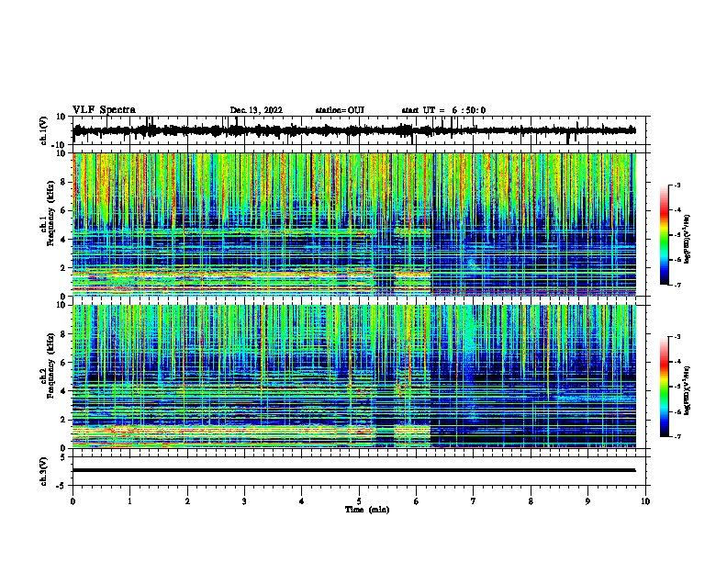Viewport: 727px width, 562px height.
Task: Click the "8" kHz tick of ch.1 spectrogram
Action: pos(63,182)
